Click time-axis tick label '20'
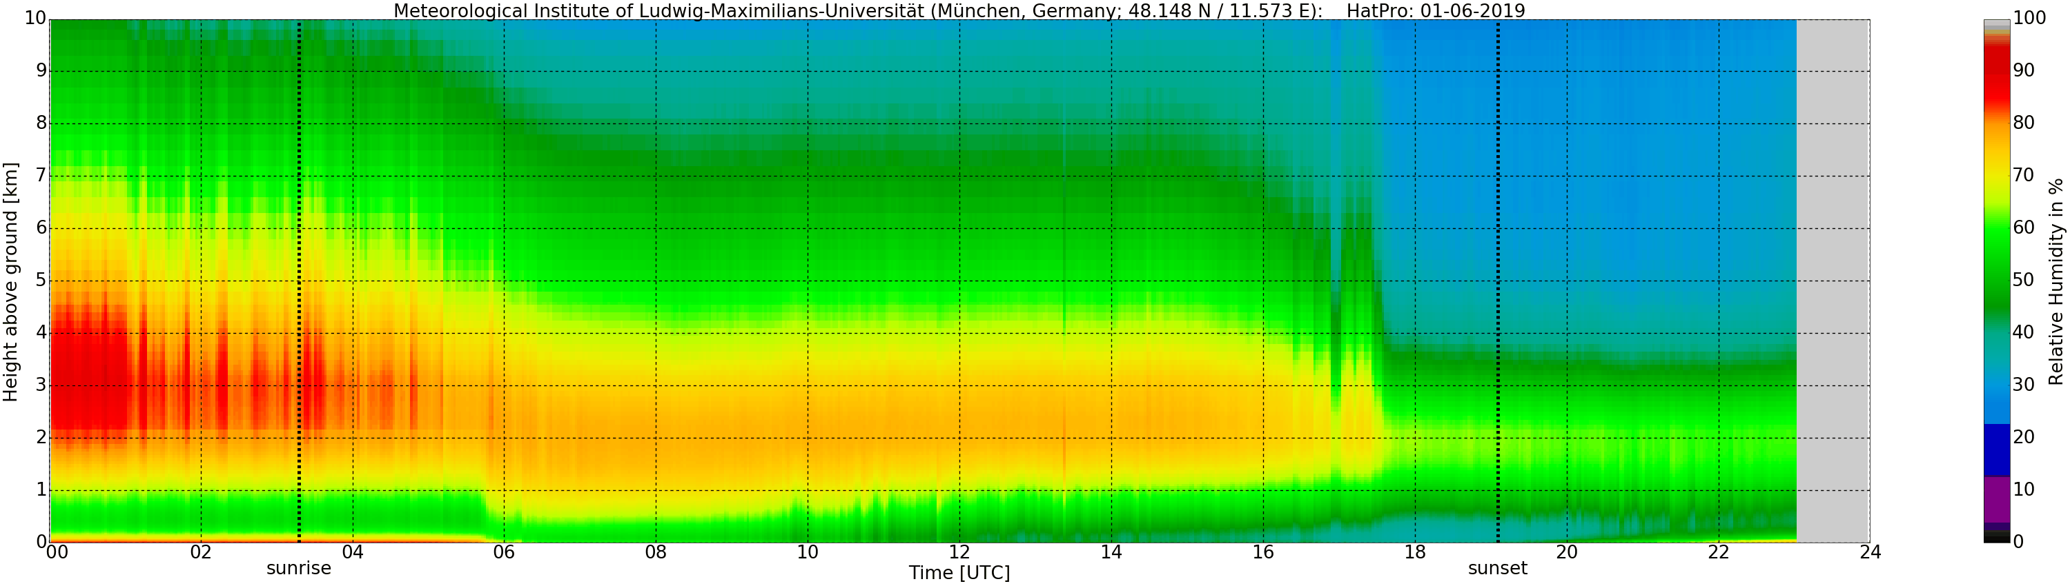Image resolution: width=2070 pixels, height=586 pixels. 1567,552
